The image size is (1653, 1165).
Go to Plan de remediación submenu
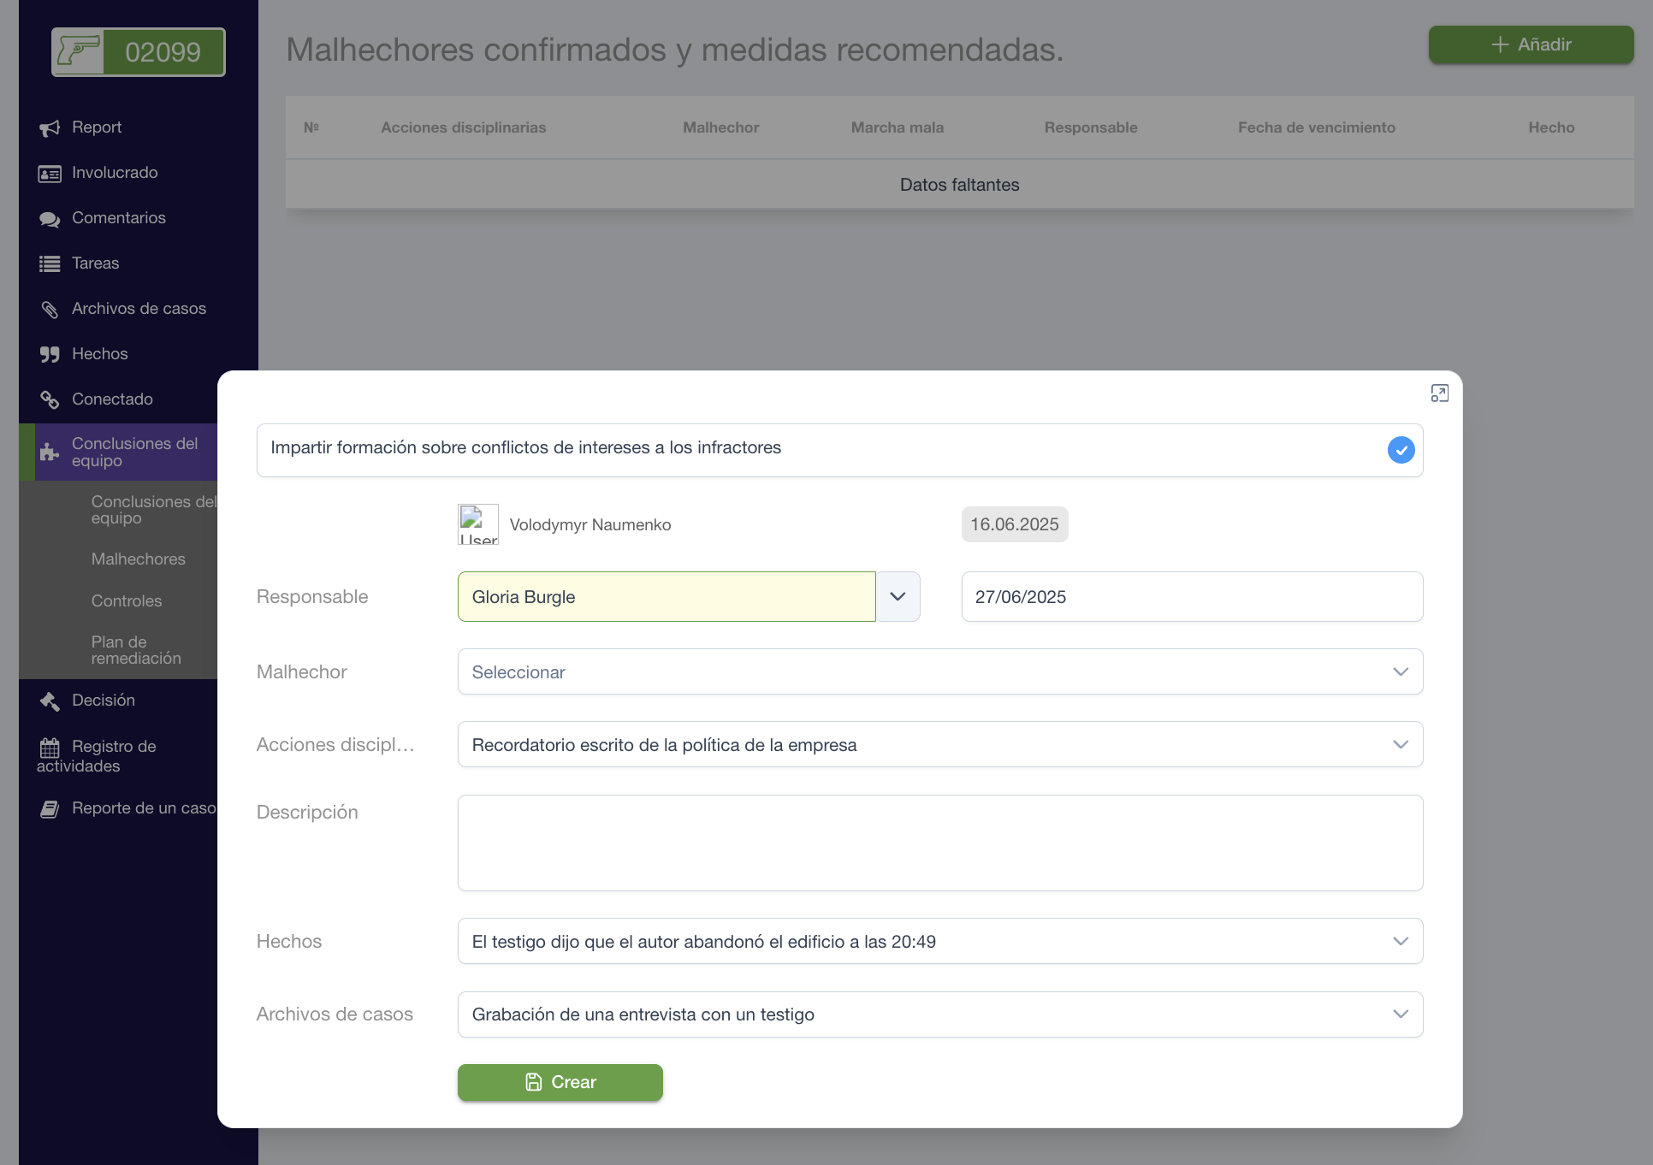(x=136, y=650)
